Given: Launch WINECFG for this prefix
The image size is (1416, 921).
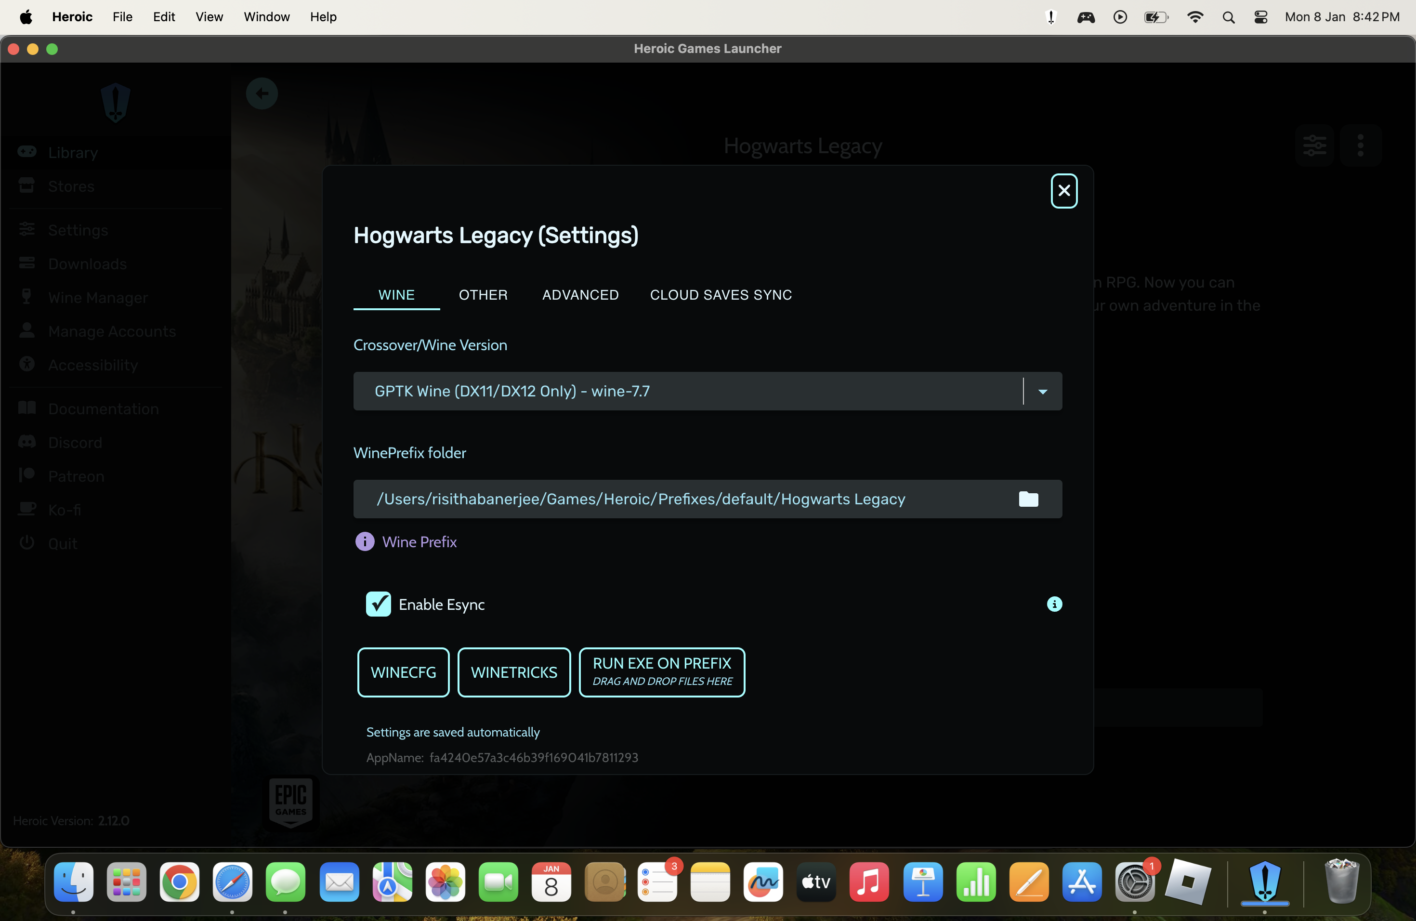Looking at the screenshot, I should point(404,672).
